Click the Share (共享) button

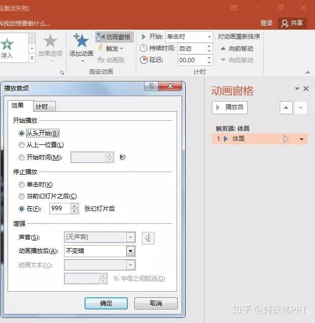pos(292,23)
